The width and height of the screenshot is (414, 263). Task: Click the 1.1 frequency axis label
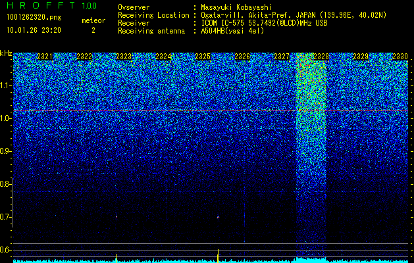point(5,85)
